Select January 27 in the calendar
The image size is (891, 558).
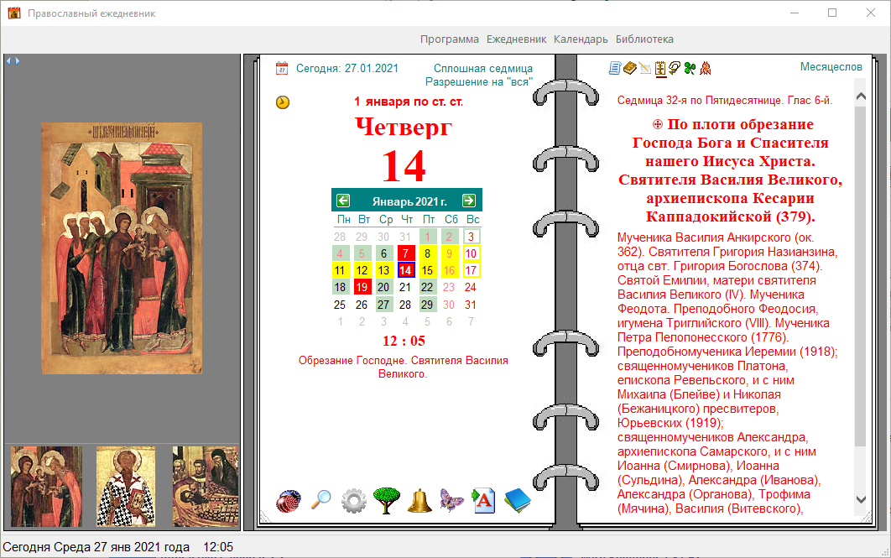click(383, 305)
